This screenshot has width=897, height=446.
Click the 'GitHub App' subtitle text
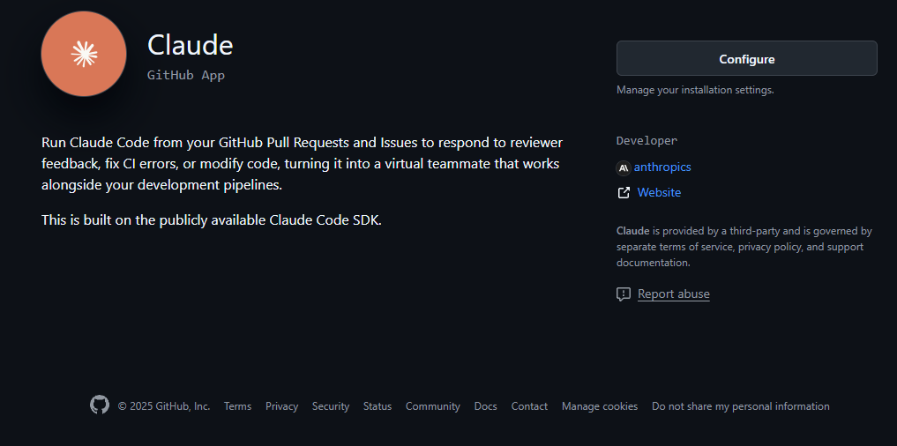click(x=186, y=75)
